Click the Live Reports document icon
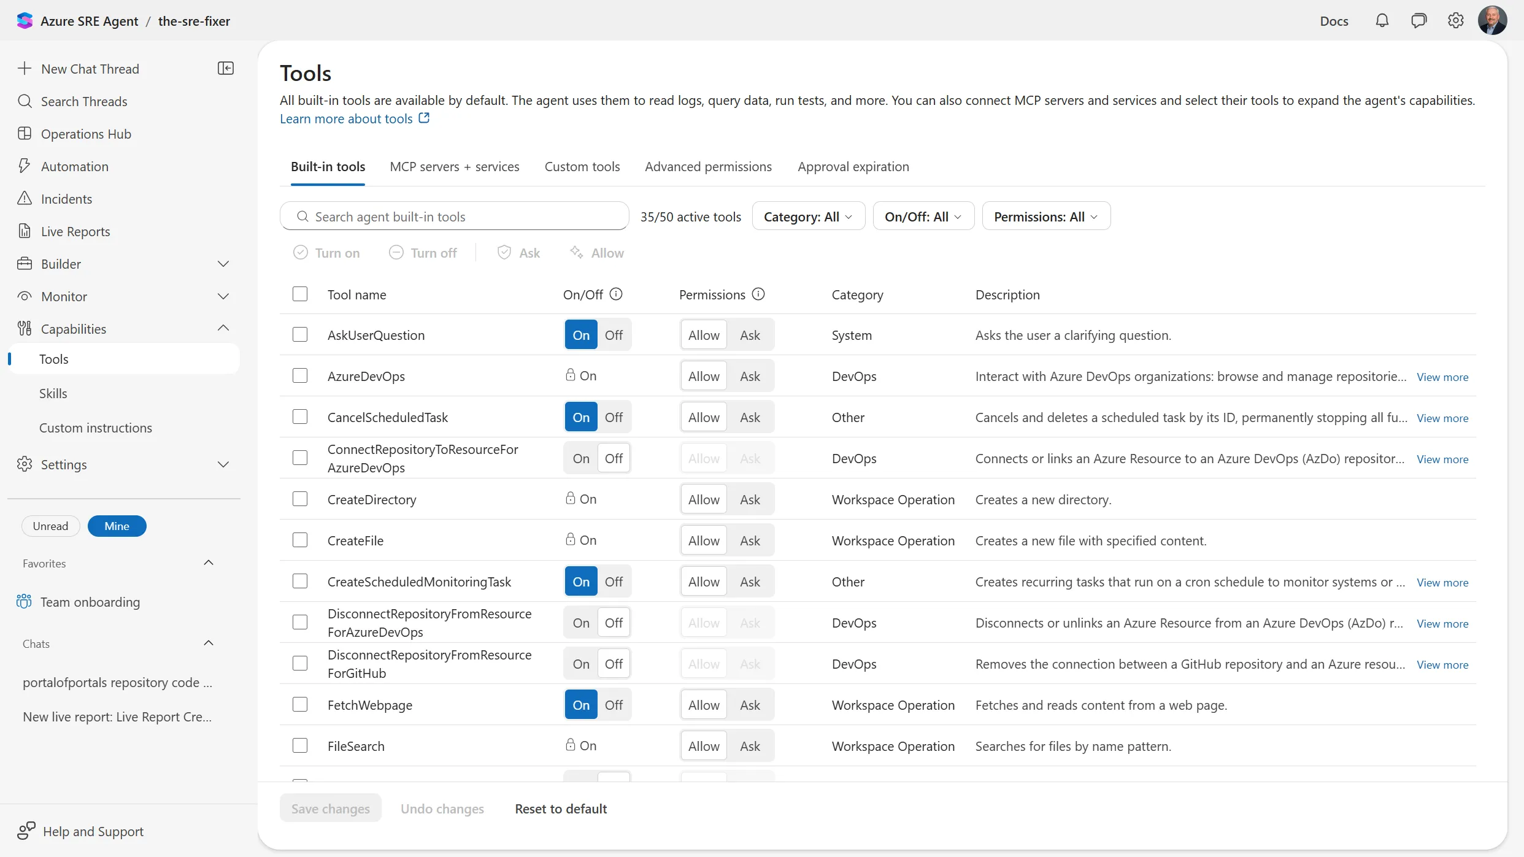1524x857 pixels. tap(25, 231)
